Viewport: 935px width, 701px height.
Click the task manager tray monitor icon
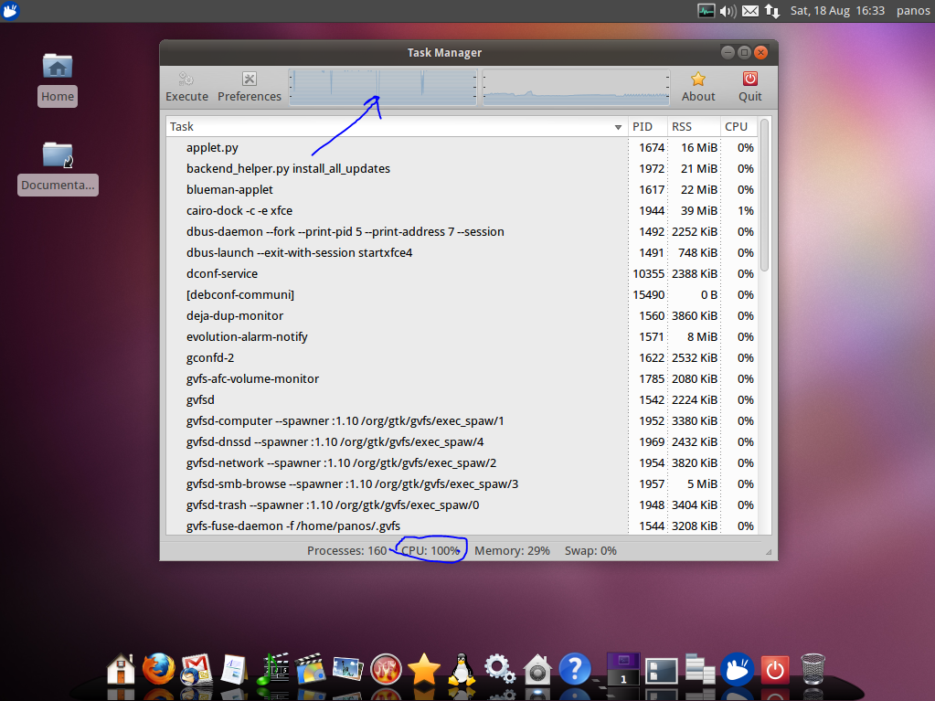[x=706, y=11]
